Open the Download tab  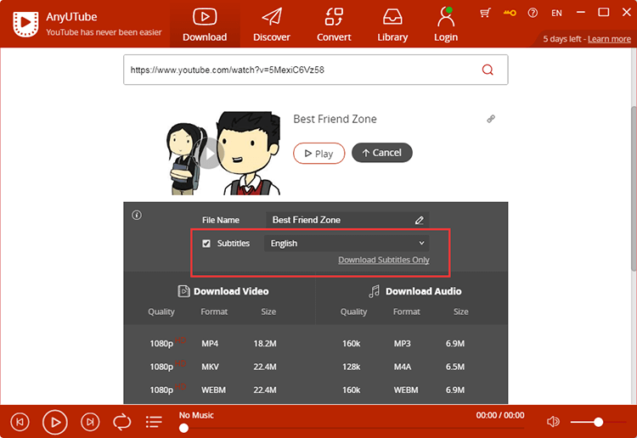pyautogui.click(x=205, y=25)
